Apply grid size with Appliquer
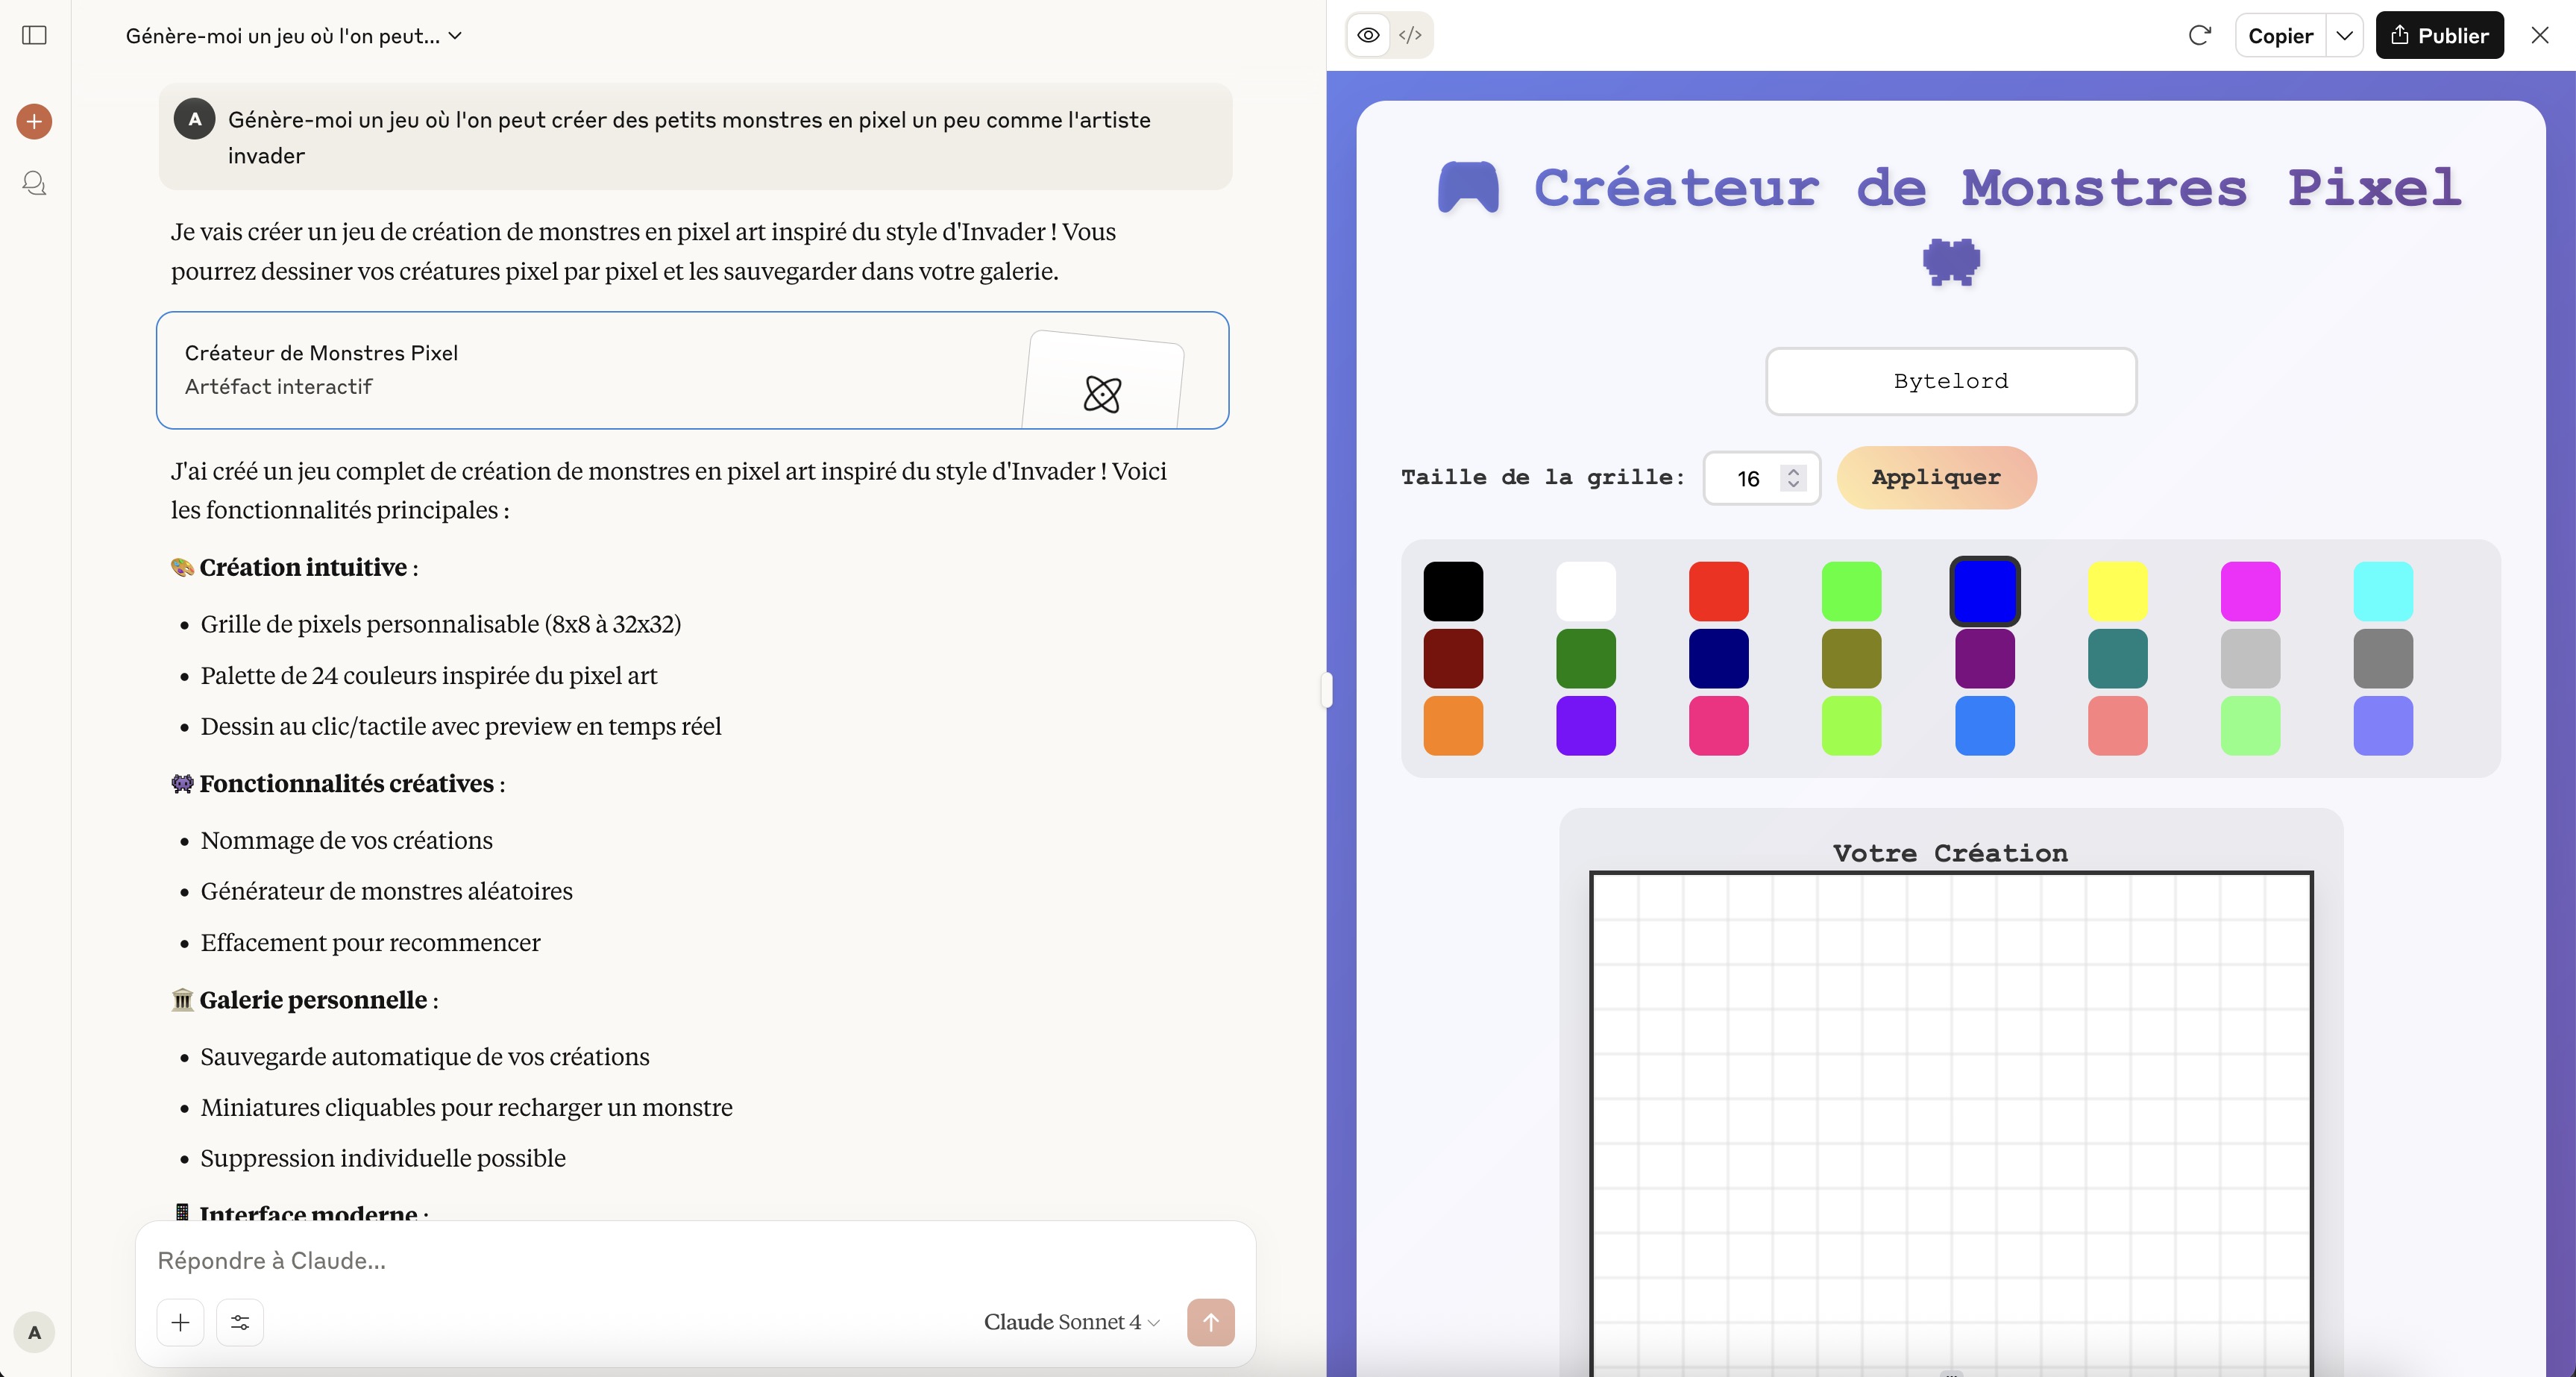 1936,477
